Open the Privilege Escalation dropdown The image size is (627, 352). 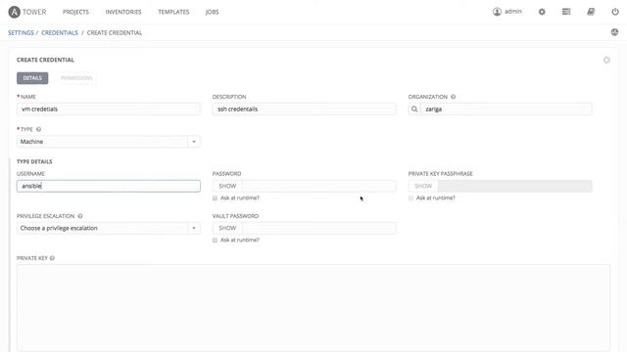[x=109, y=228]
